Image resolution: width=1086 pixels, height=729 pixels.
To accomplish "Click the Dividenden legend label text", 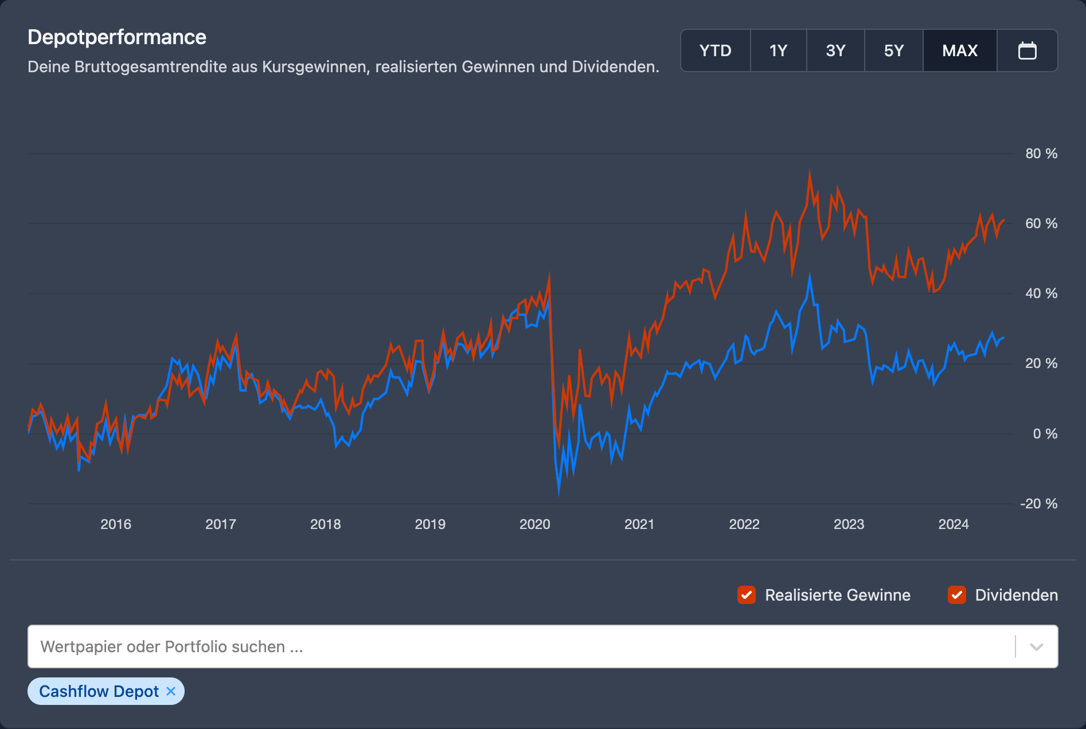I will tap(1016, 595).
